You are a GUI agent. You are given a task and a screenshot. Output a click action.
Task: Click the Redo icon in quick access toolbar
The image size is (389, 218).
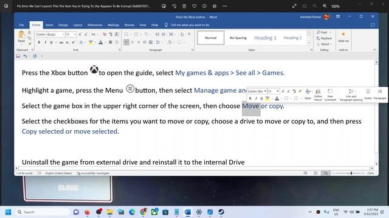click(x=35, y=56)
